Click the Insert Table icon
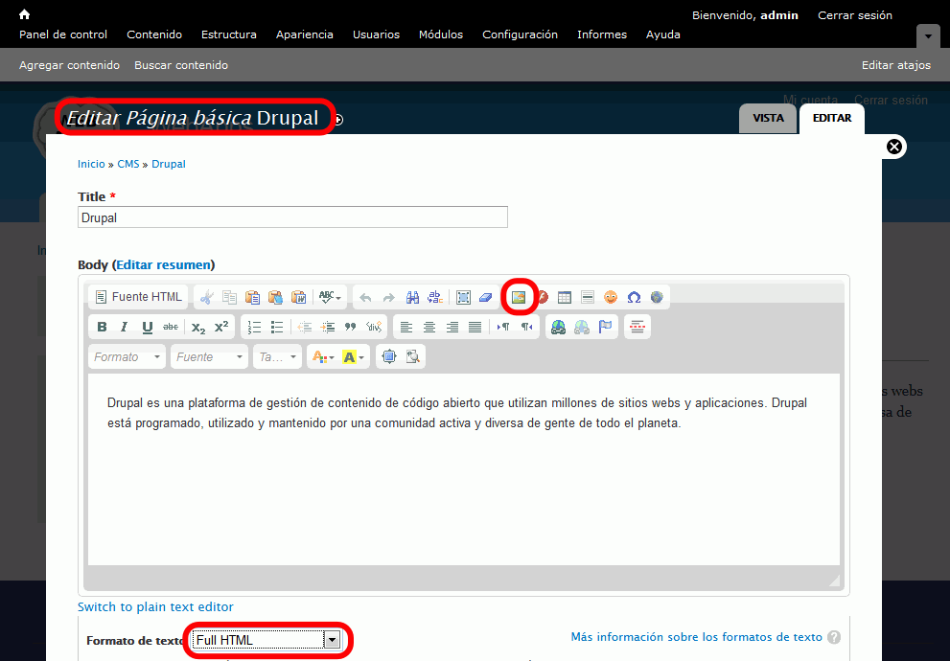The width and height of the screenshot is (950, 661). click(564, 297)
